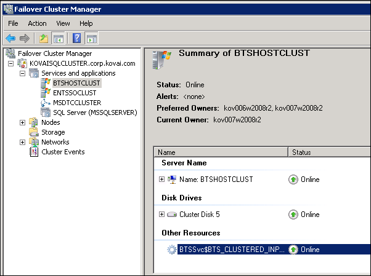
Task: Expand the Name: BTSHOSTCLUST resource row
Action: point(161,179)
